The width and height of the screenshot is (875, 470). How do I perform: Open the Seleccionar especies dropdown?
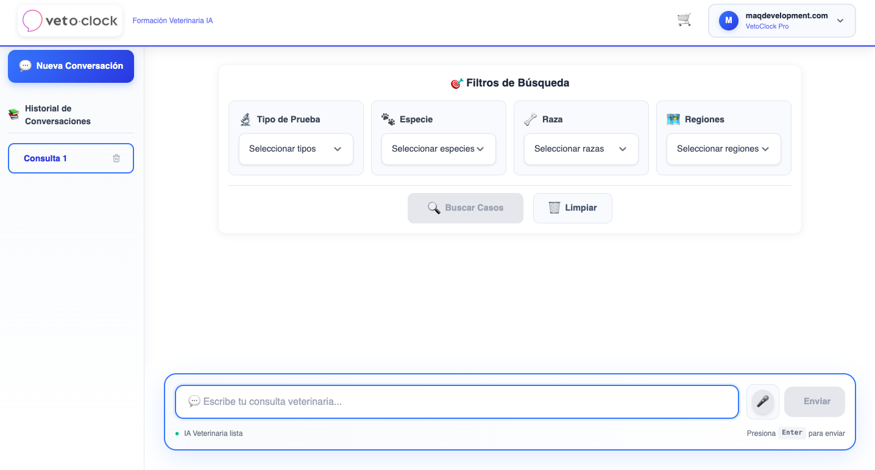click(438, 149)
